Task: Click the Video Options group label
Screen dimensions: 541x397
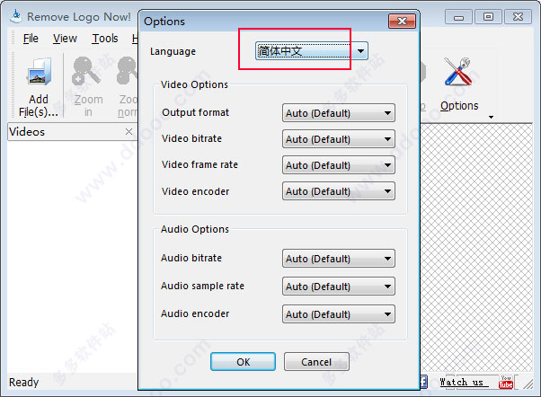Action: pyautogui.click(x=194, y=84)
